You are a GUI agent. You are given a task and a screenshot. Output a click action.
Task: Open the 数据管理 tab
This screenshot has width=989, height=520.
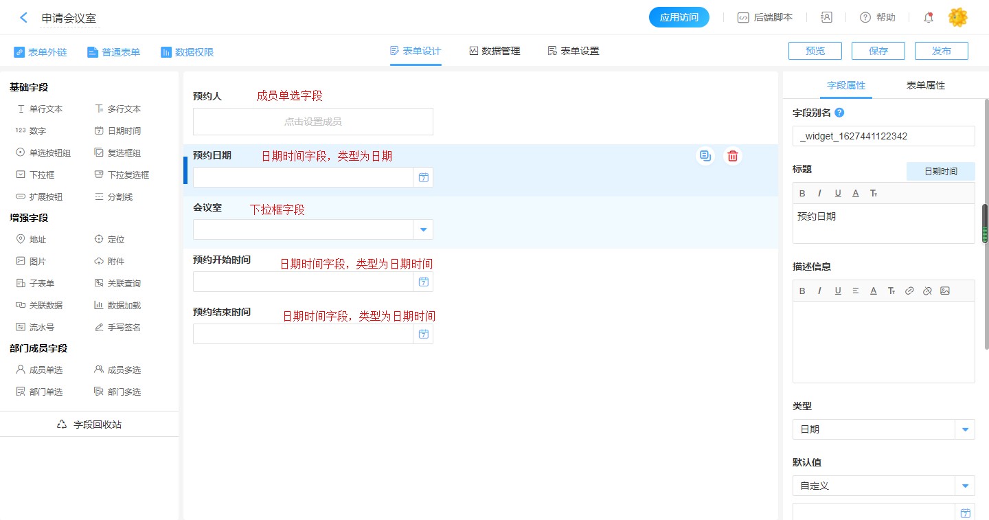(x=494, y=51)
